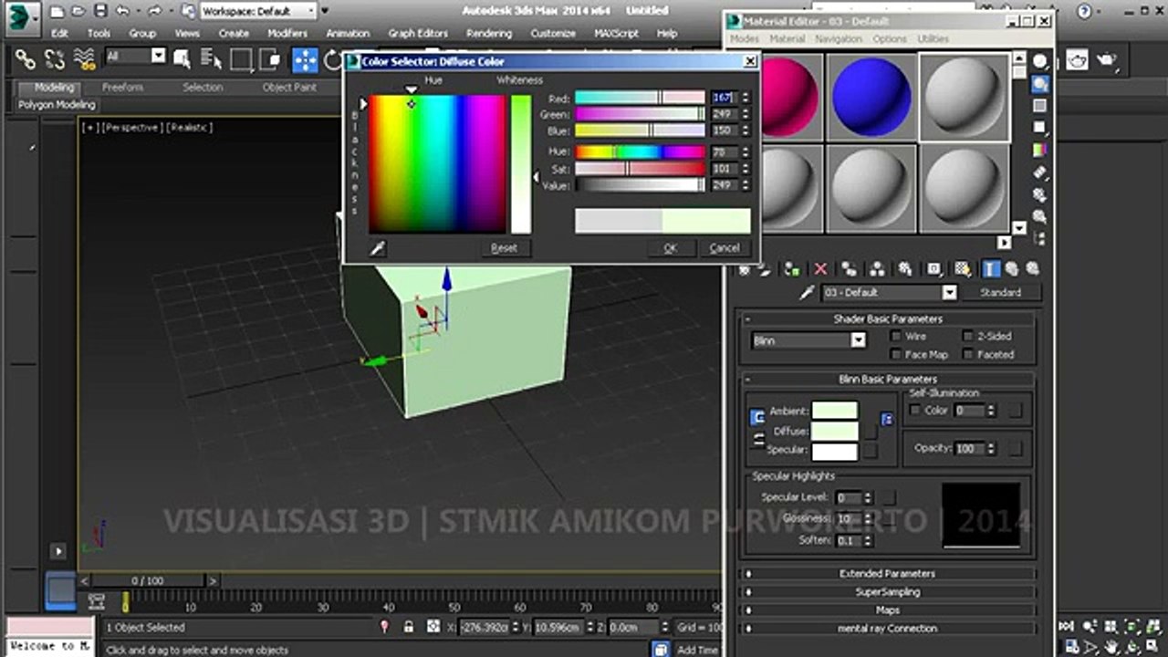Image resolution: width=1168 pixels, height=657 pixels.
Task: Toggle the Backlight icon in Material Editor
Action: click(1040, 84)
